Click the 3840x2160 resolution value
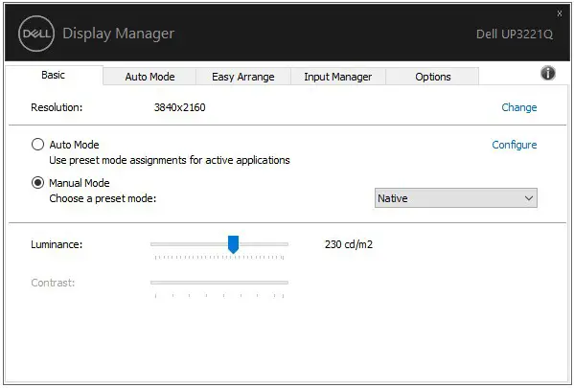 pyautogui.click(x=180, y=107)
